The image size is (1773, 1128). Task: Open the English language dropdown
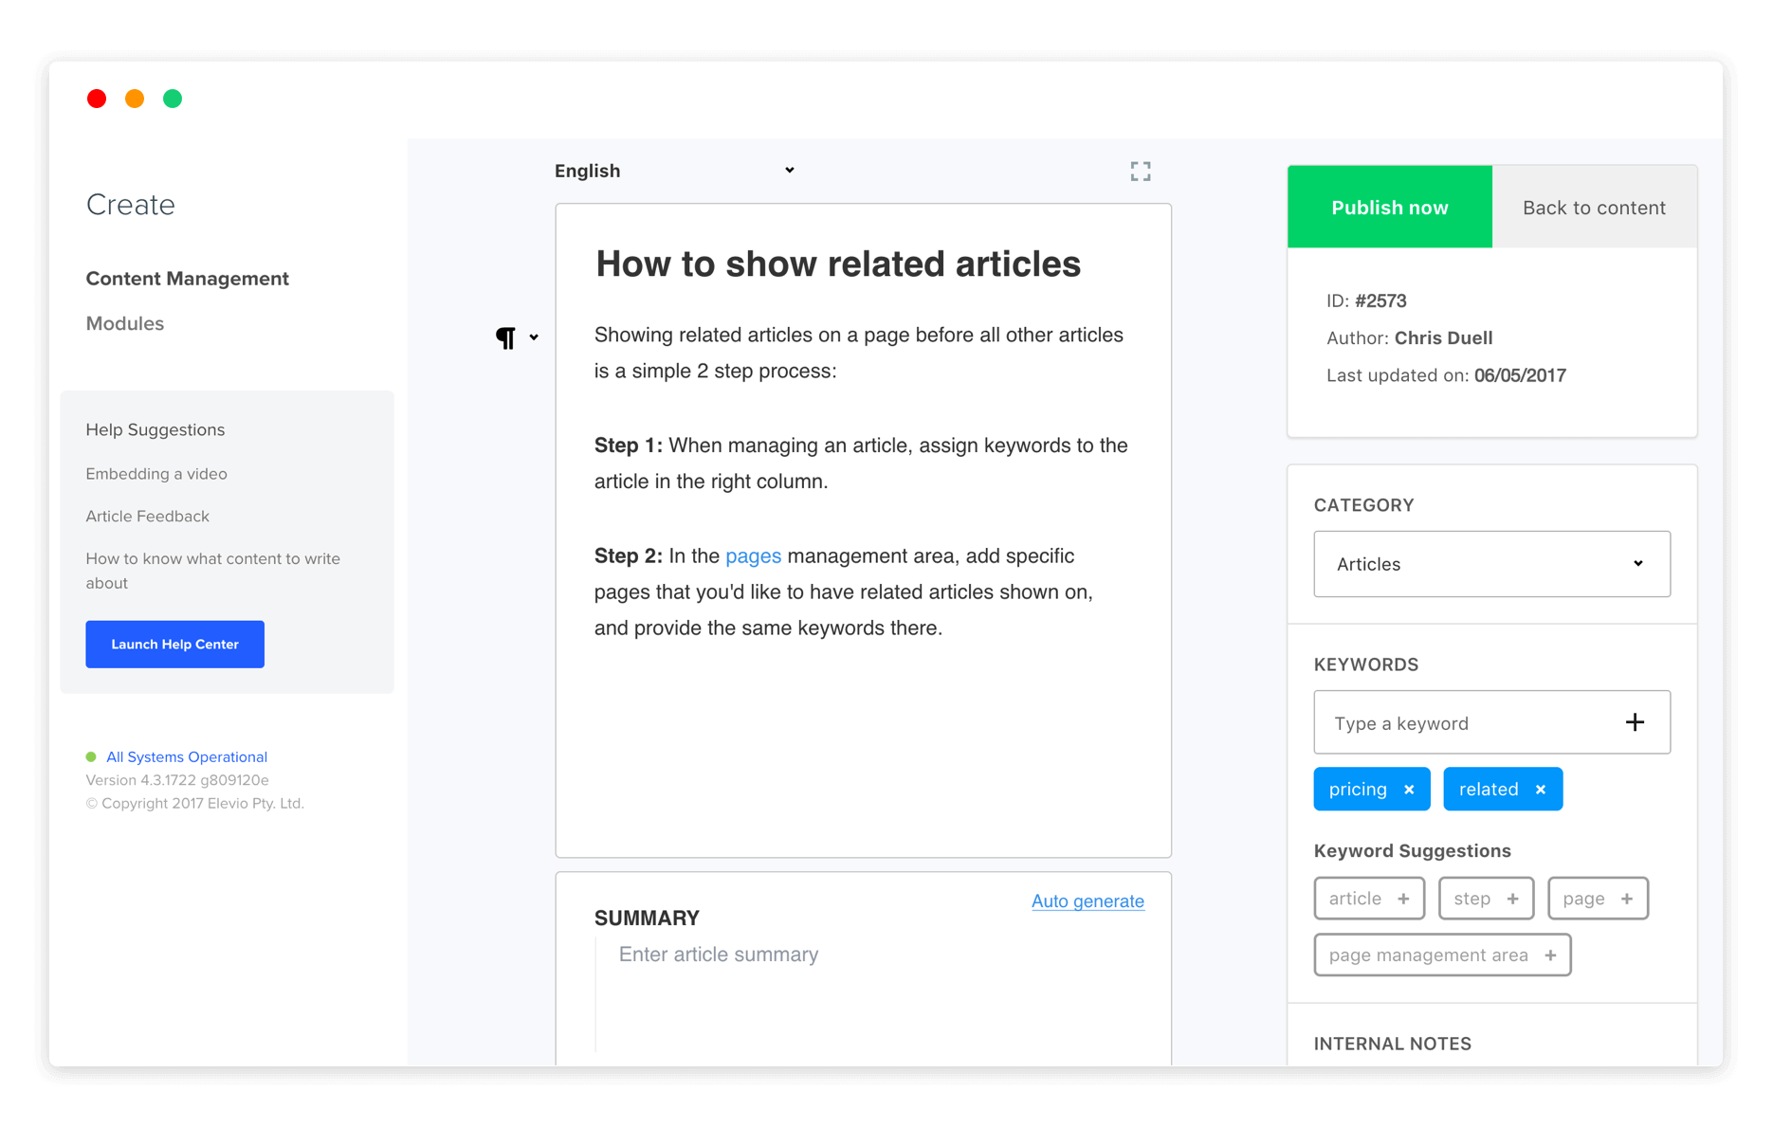point(674,171)
